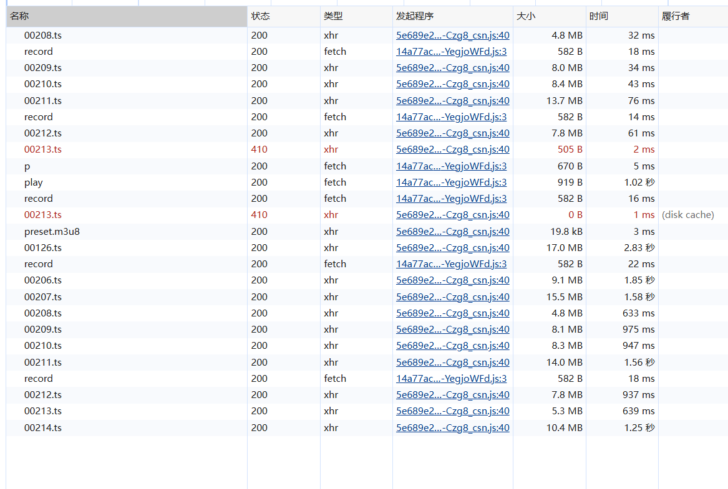728x489 pixels.
Task: Open initiator link in the 00214.ts row
Action: tap(453, 427)
